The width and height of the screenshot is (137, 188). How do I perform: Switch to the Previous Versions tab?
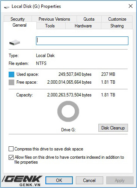pos(54,19)
